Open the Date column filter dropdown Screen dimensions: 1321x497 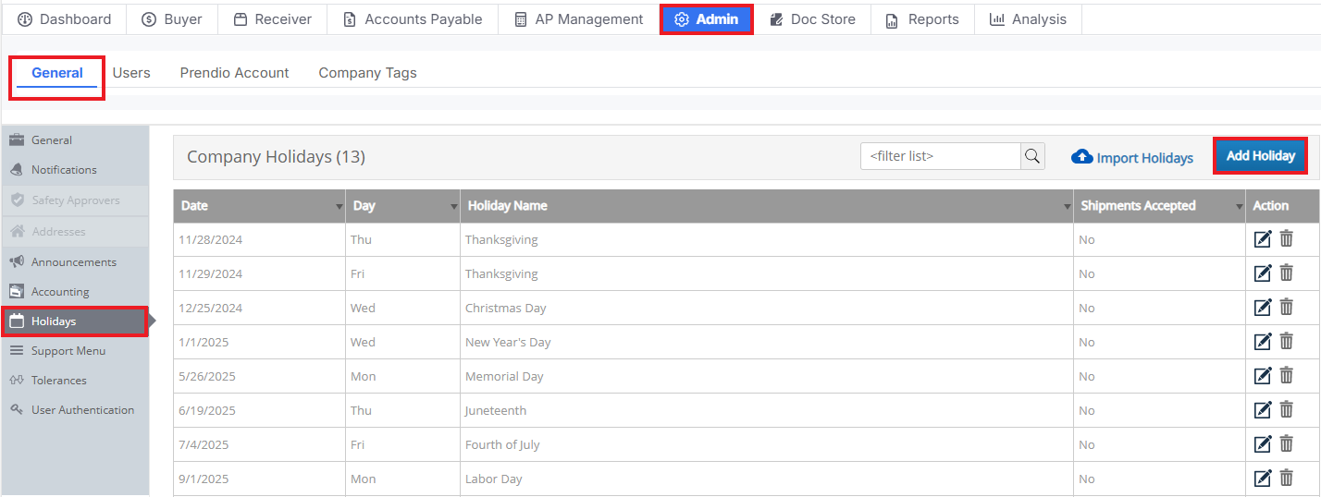coord(340,207)
